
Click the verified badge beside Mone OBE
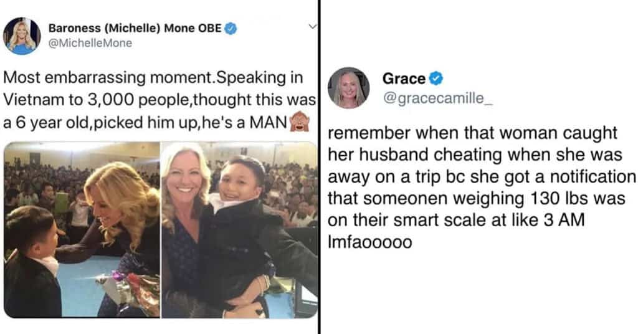pyautogui.click(x=230, y=29)
